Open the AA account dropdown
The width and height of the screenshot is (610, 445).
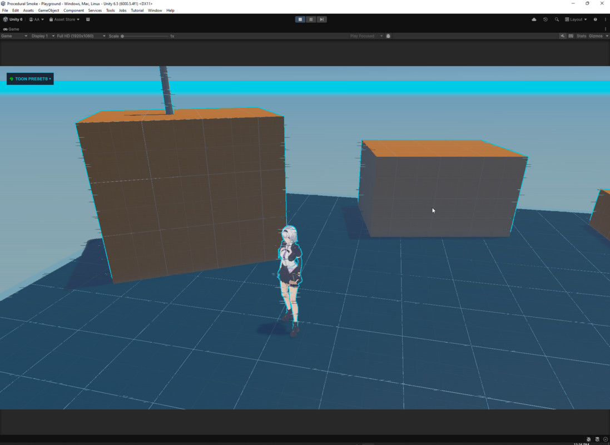36,19
